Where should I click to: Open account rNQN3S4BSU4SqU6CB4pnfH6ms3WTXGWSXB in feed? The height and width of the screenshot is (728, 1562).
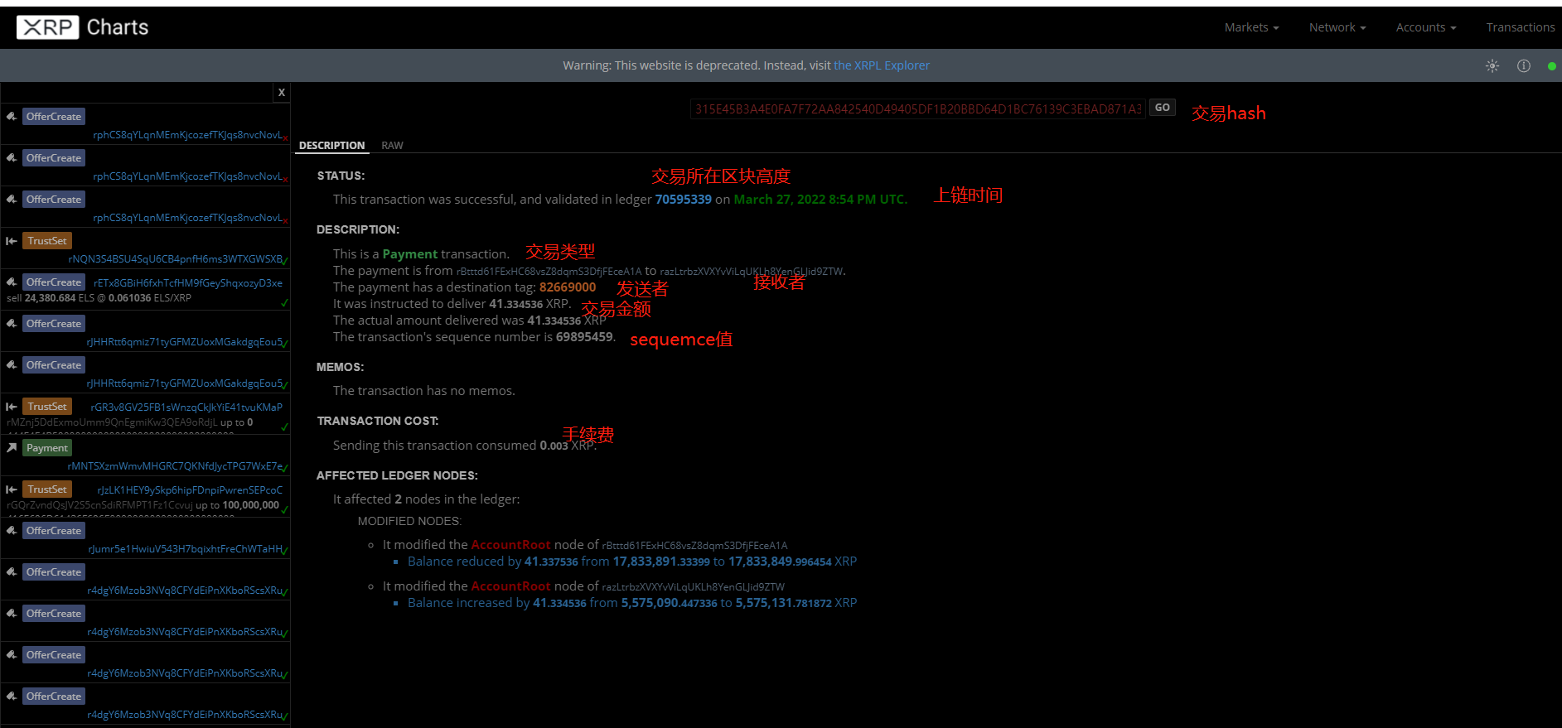point(175,259)
